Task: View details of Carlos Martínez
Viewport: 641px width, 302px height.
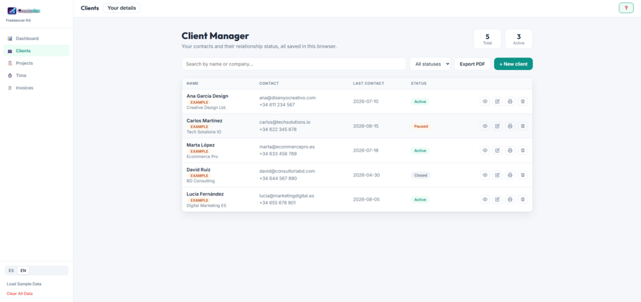Action: [485, 126]
